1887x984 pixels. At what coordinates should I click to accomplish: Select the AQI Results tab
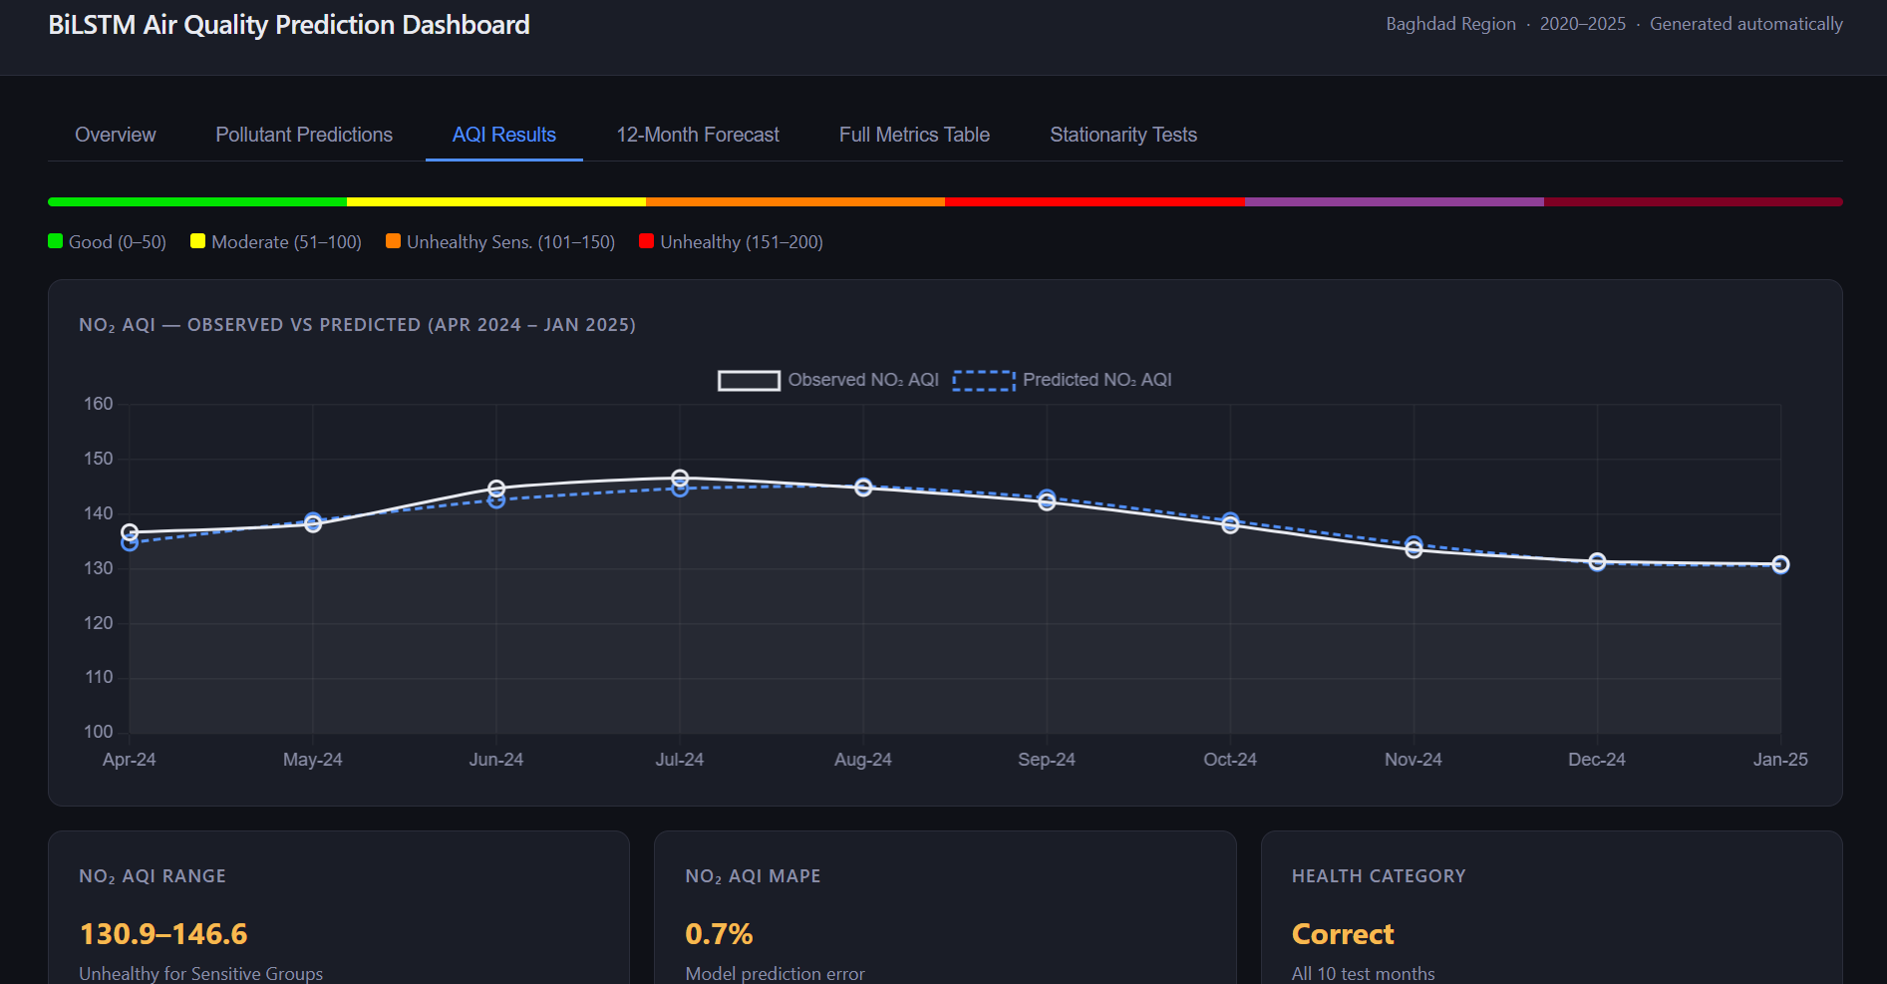(504, 135)
